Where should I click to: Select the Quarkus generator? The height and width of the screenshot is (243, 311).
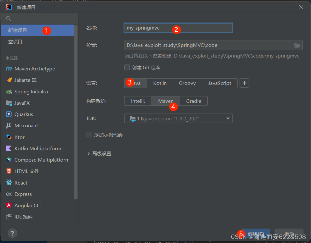coord(25,114)
